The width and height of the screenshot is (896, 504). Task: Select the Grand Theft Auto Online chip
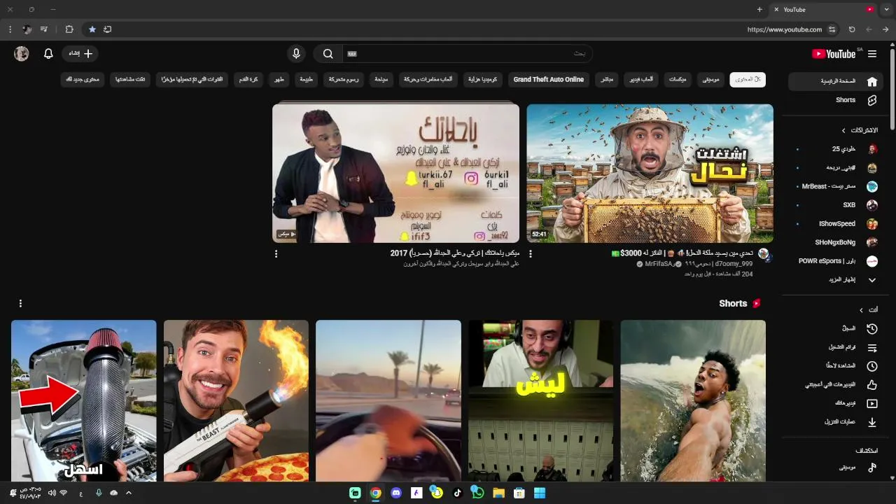click(x=548, y=79)
